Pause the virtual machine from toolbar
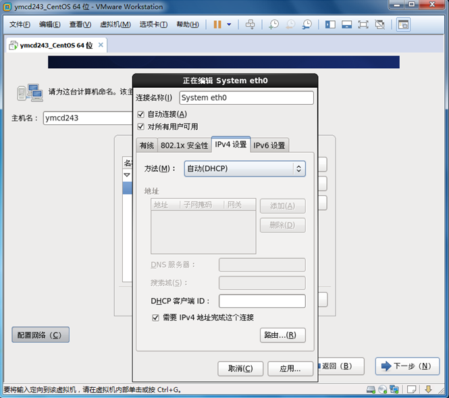 (217, 24)
